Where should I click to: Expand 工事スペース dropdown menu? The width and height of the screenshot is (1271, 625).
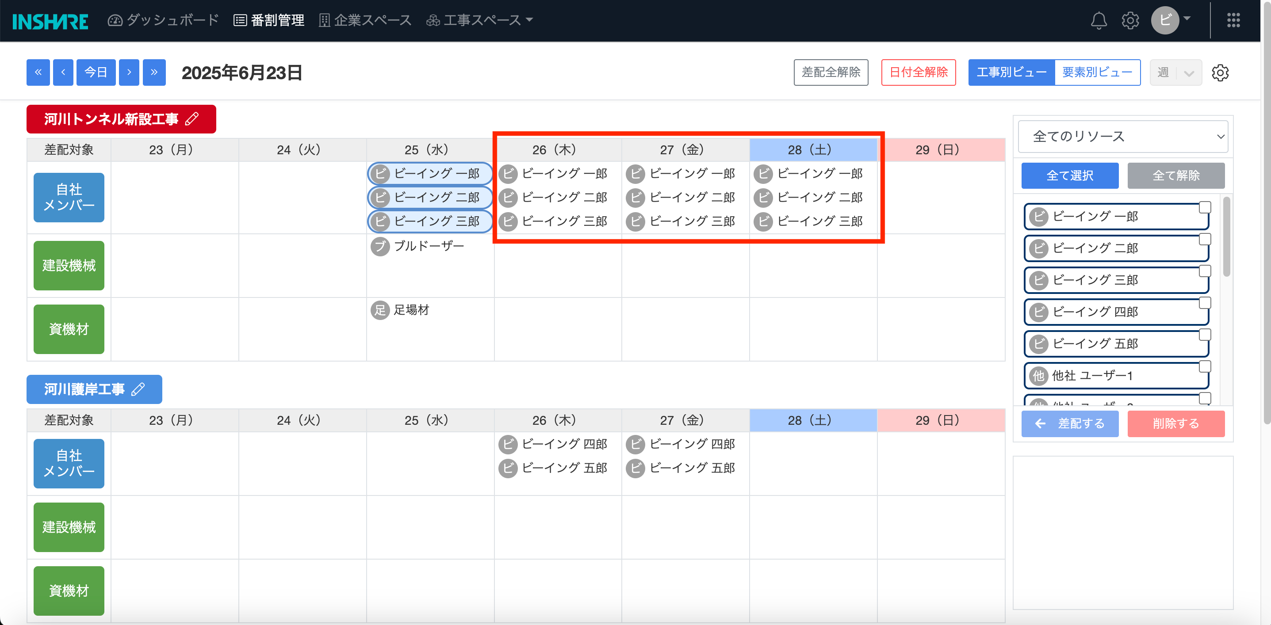pyautogui.click(x=479, y=20)
